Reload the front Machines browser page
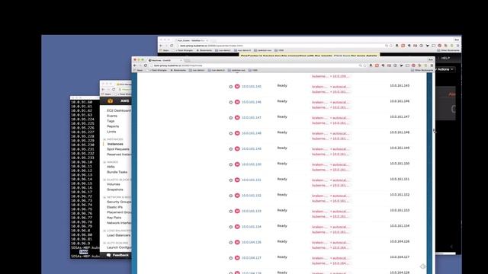The image size is (488, 274). point(146,65)
